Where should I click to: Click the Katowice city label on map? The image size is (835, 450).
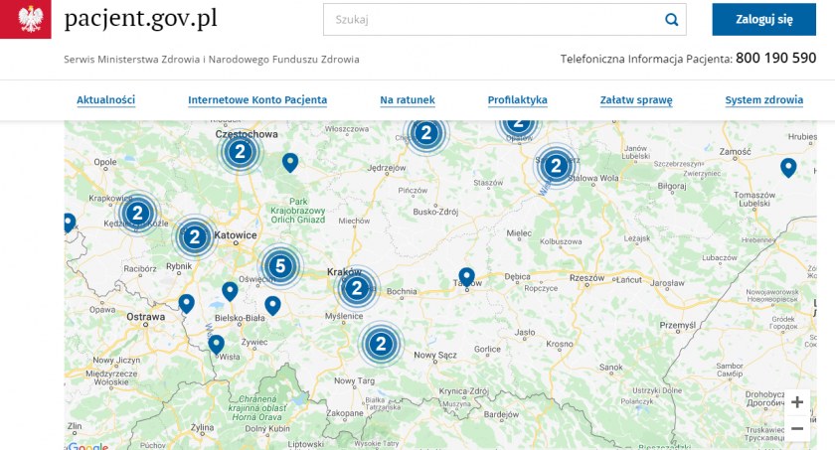[x=236, y=235]
